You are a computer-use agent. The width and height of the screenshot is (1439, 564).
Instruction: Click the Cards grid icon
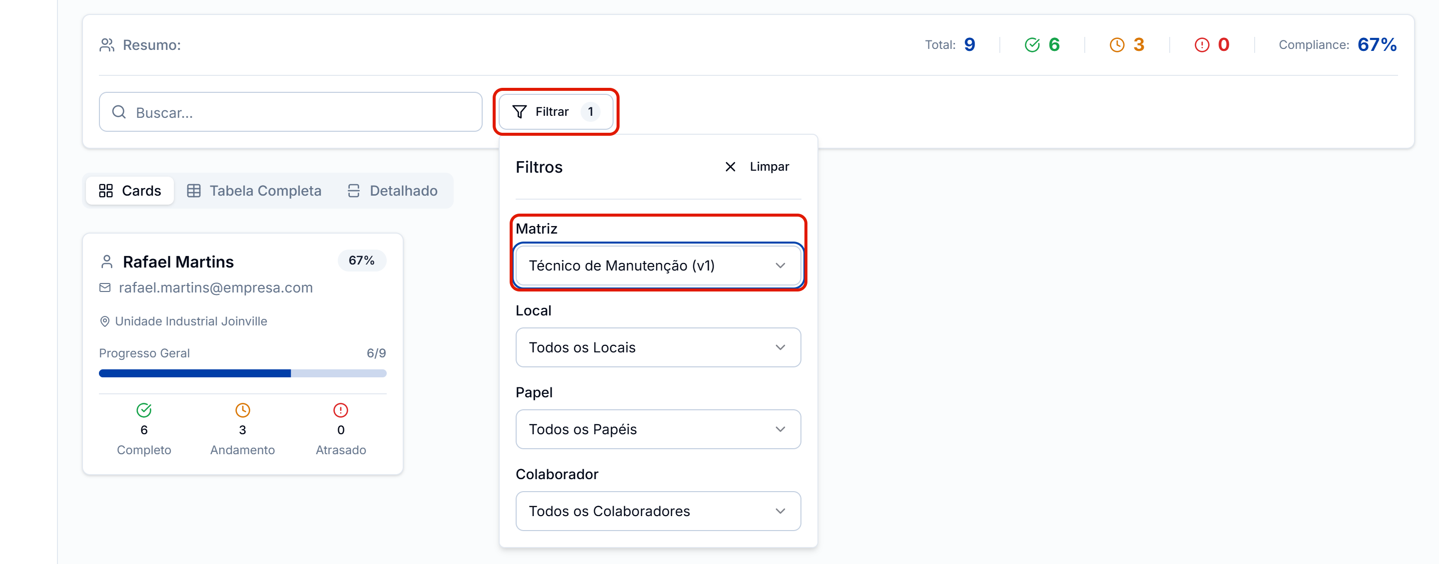pos(106,191)
